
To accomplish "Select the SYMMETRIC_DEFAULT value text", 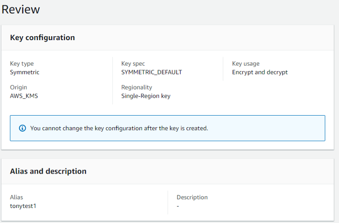I will click(x=151, y=72).
